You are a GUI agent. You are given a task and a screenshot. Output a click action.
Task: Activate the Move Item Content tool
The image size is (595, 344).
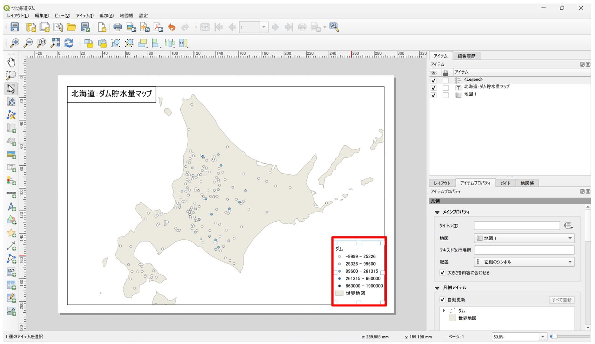11,102
